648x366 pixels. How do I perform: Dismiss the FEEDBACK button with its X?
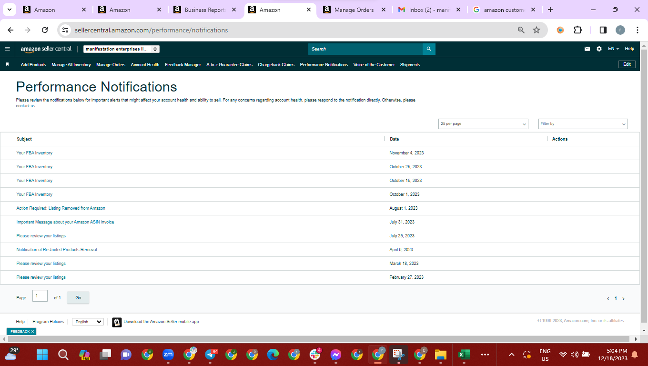point(33,331)
